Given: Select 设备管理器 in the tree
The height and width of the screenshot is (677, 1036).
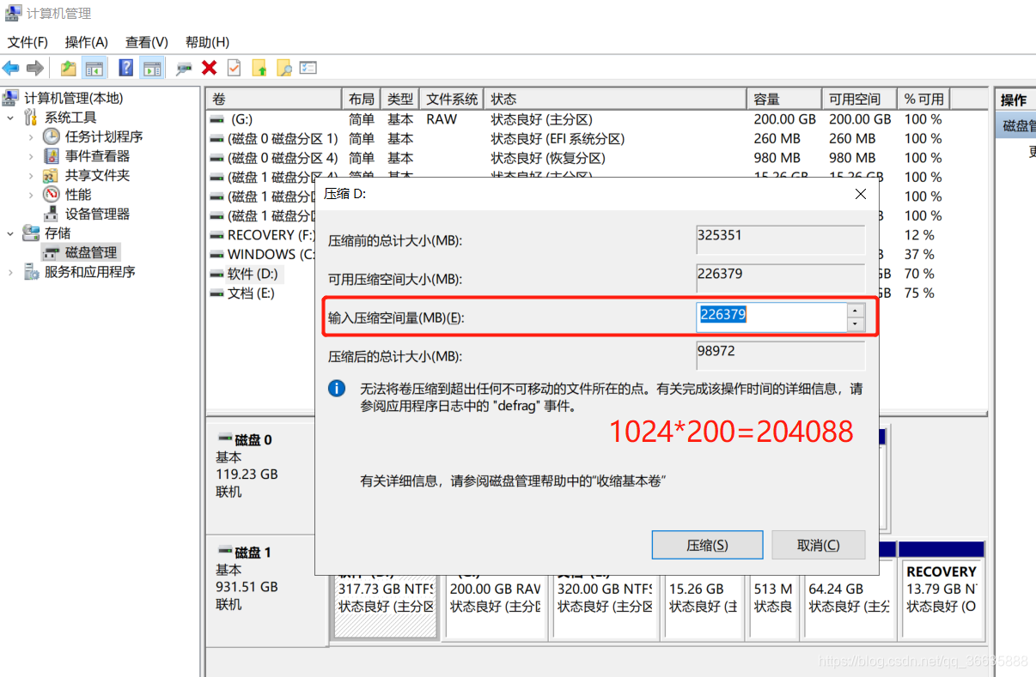Looking at the screenshot, I should click(97, 214).
